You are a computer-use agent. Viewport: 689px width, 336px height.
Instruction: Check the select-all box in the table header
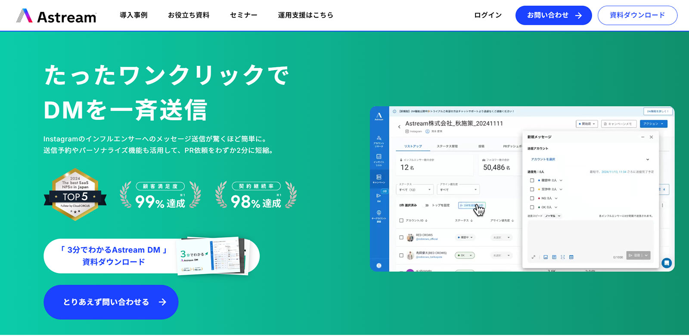tap(401, 221)
